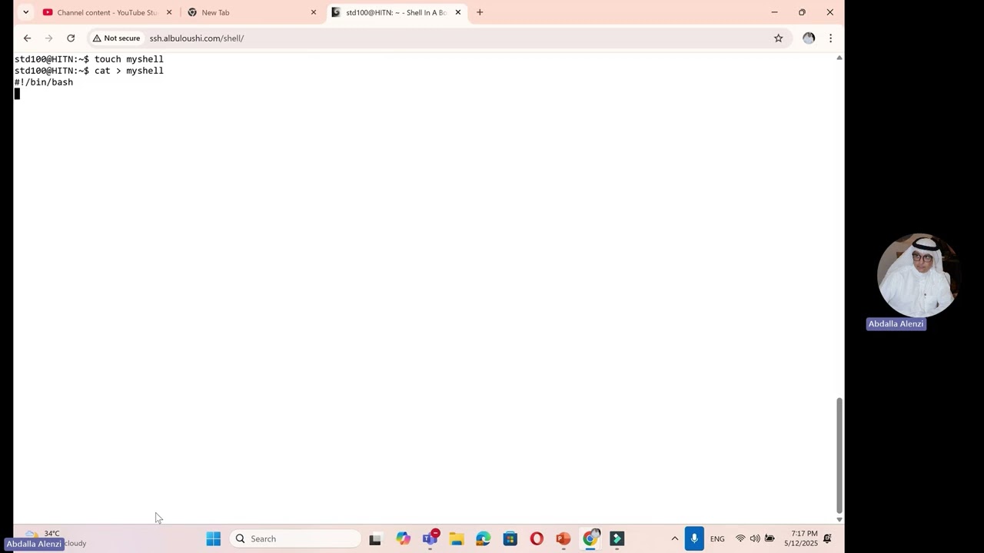984x553 pixels.
Task: Minimize the Chrome window
Action: 774,12
